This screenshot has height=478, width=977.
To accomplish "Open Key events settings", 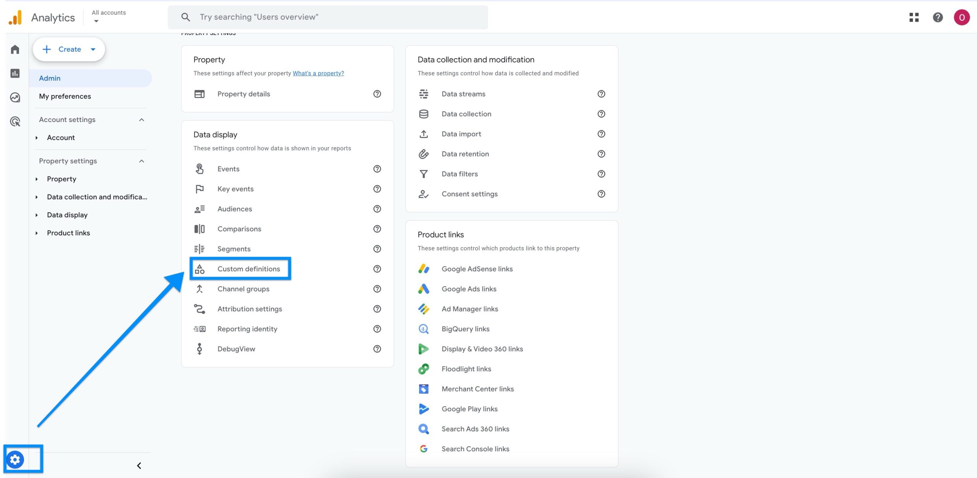I will pyautogui.click(x=235, y=189).
